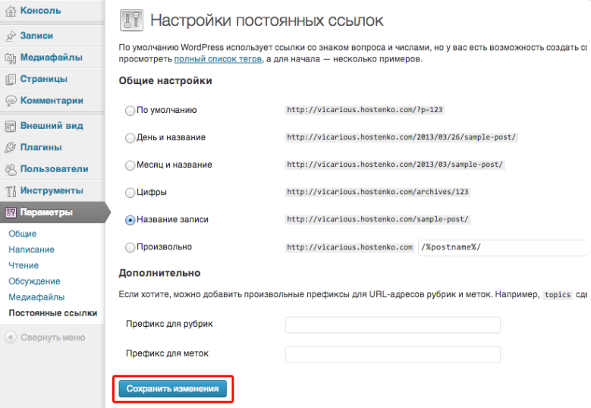Select the Название записи radio button

click(x=130, y=220)
